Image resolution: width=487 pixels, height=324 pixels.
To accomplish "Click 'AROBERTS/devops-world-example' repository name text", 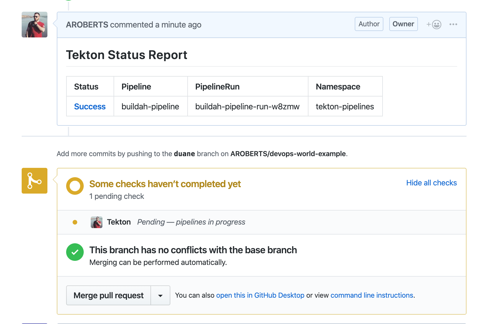I will click(x=288, y=154).
